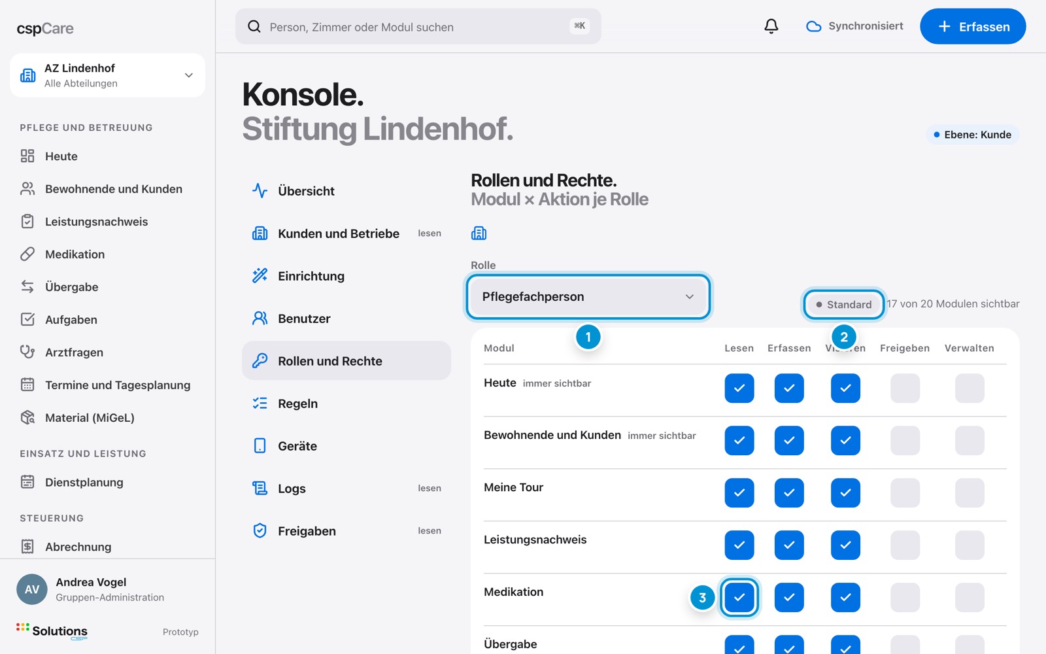The image size is (1046, 654).
Task: Click the Ebene: Kunde badge
Action: (973, 135)
